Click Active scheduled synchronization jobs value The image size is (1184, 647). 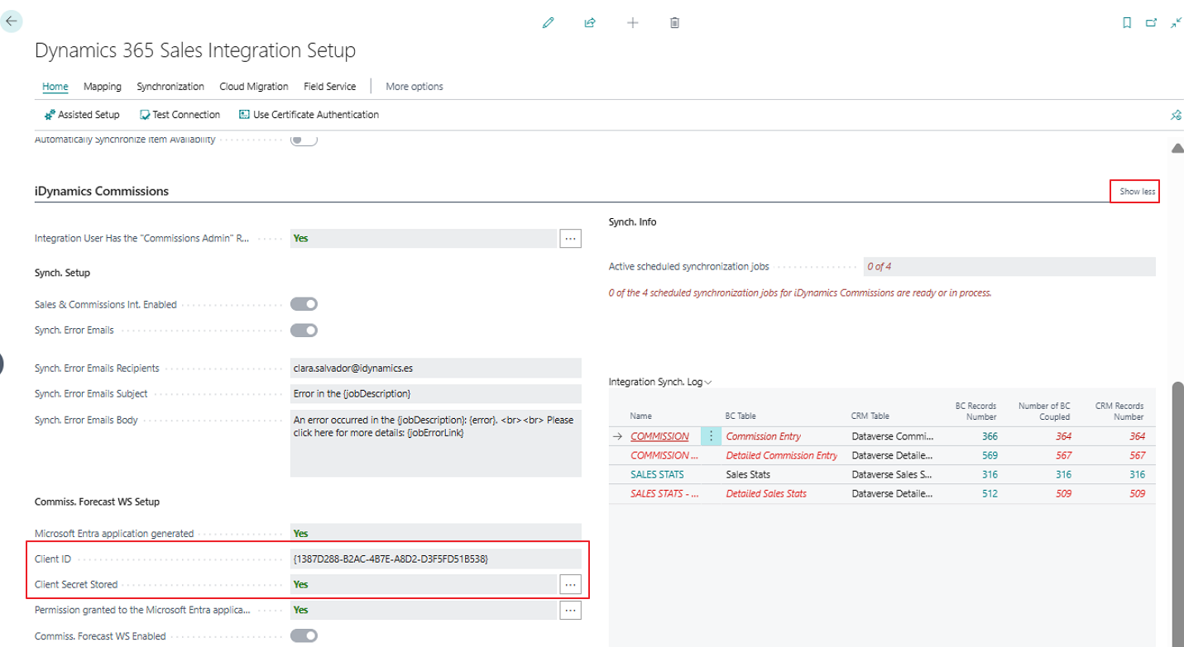[1009, 267]
